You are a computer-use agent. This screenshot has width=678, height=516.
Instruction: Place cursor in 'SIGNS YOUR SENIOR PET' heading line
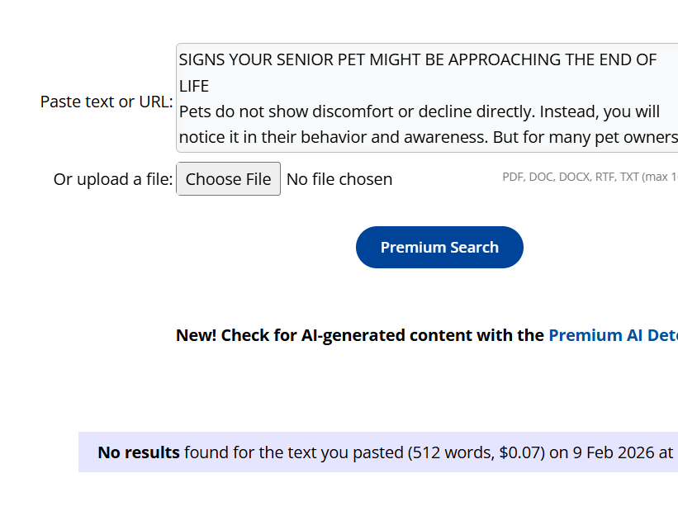tap(330, 59)
